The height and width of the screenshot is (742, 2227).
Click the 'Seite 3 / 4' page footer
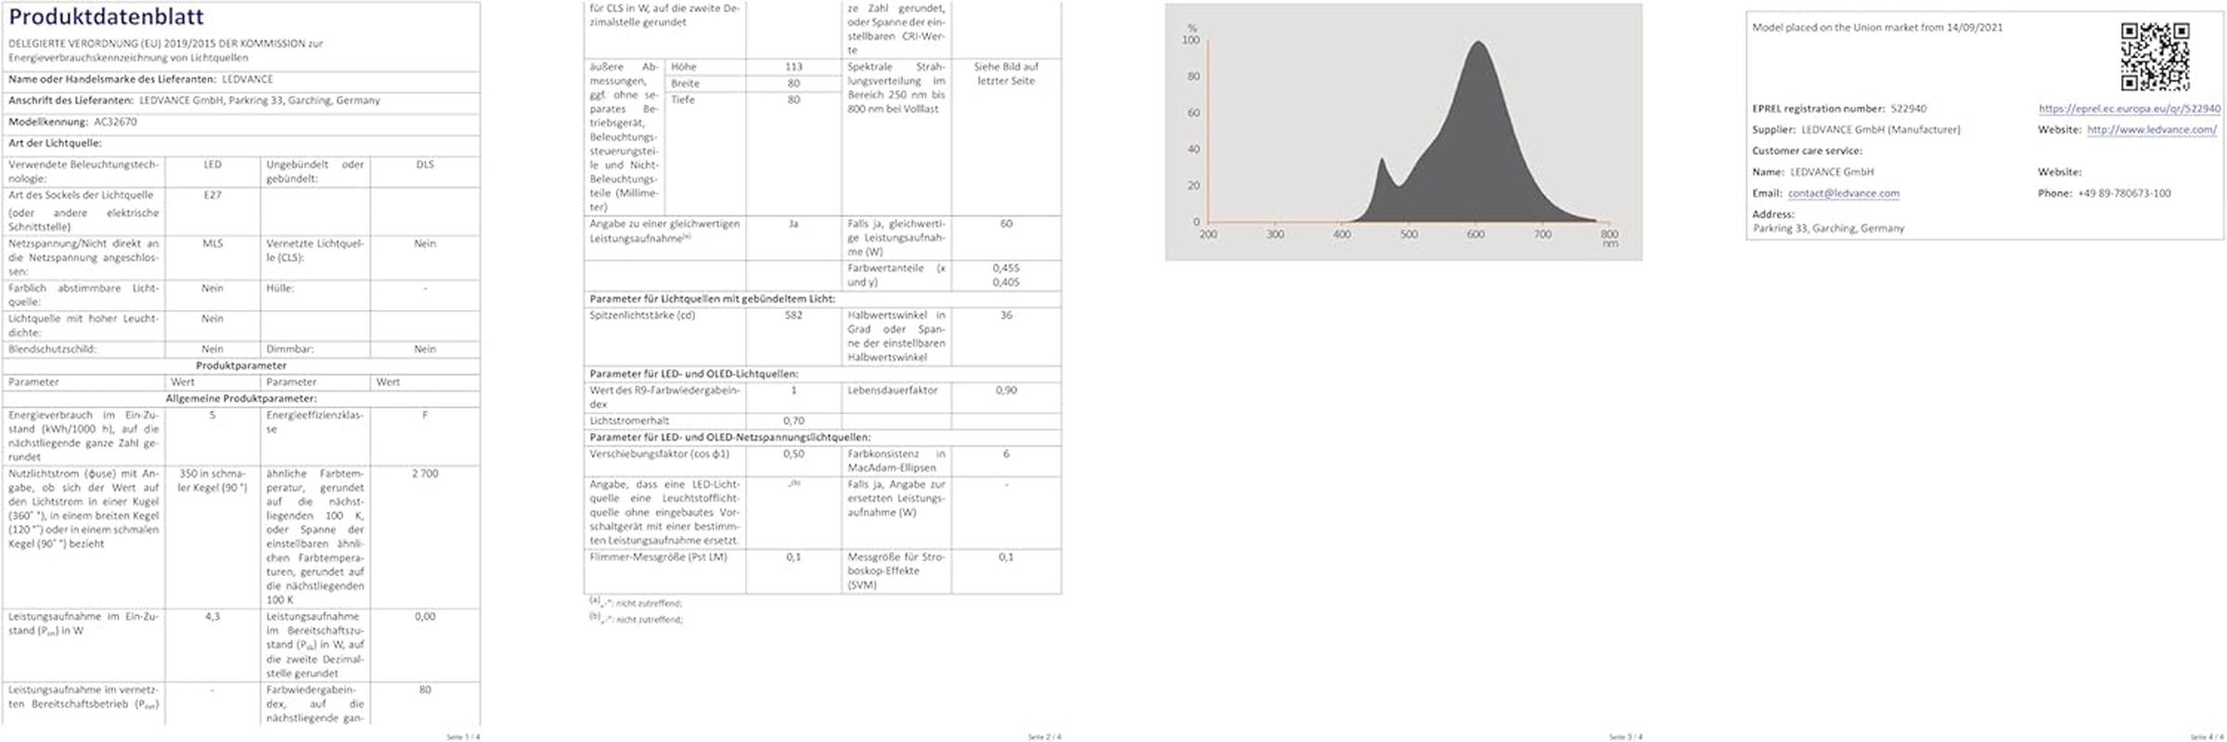(x=1625, y=737)
